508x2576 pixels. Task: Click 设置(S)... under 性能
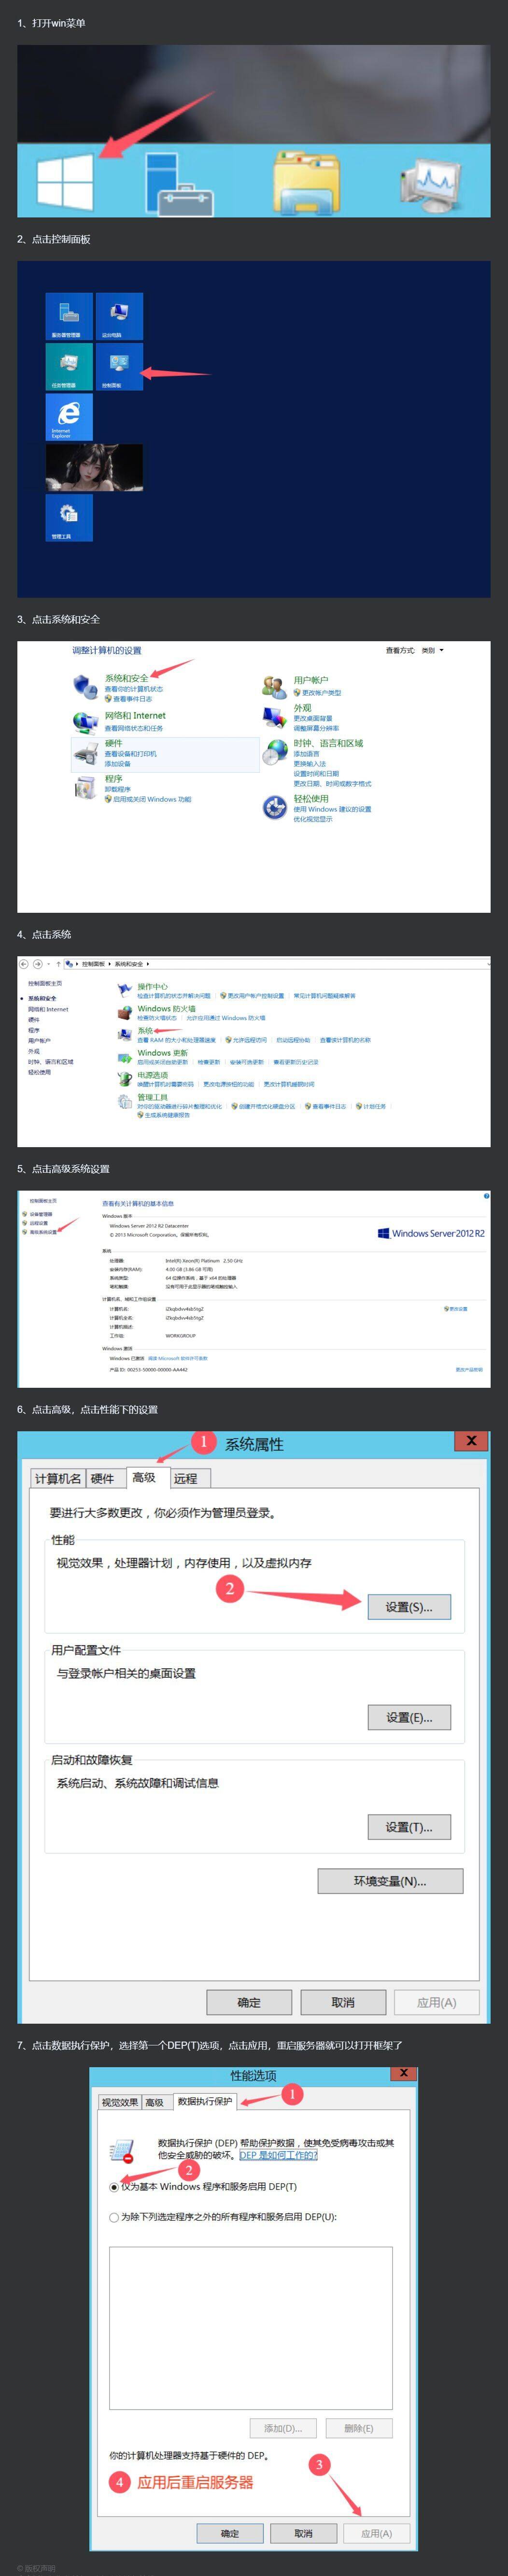pos(409,1607)
